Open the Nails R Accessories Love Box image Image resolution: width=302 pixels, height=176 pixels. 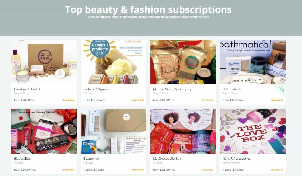click(253, 131)
